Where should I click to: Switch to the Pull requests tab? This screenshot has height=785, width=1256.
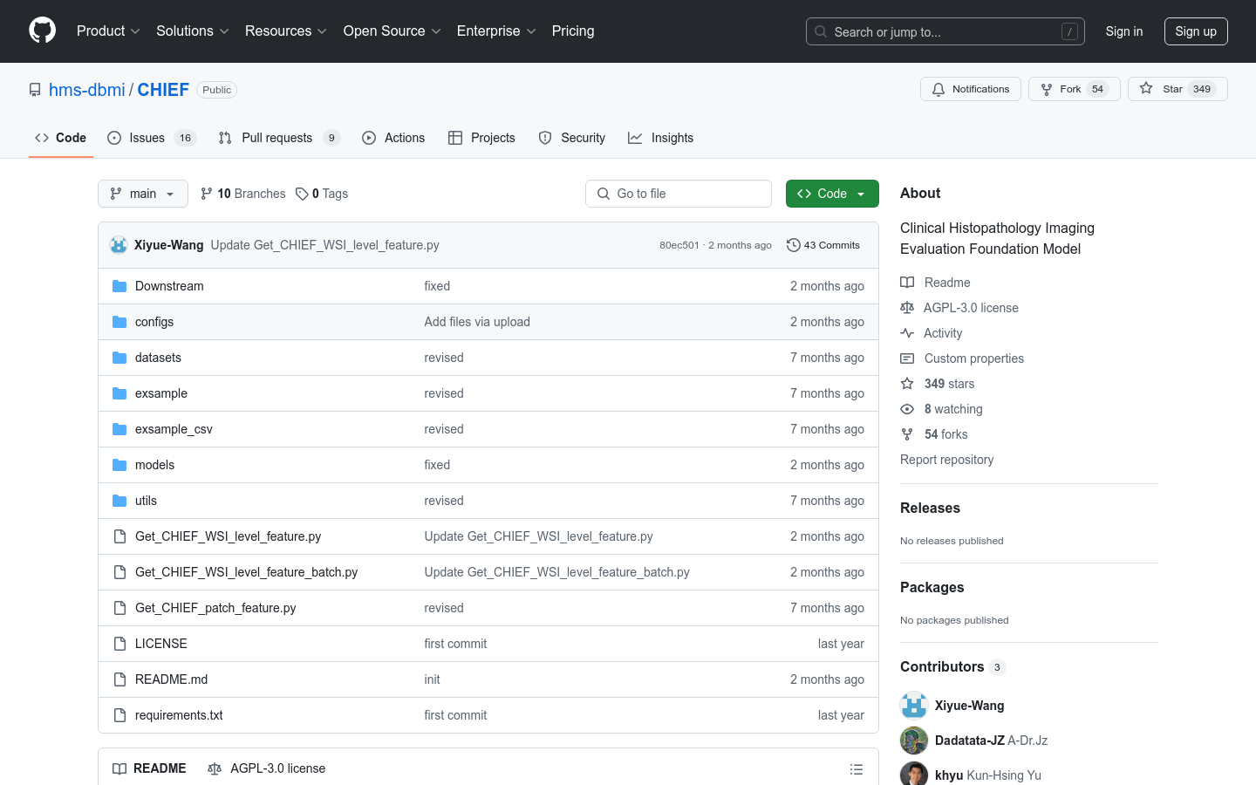click(x=278, y=138)
